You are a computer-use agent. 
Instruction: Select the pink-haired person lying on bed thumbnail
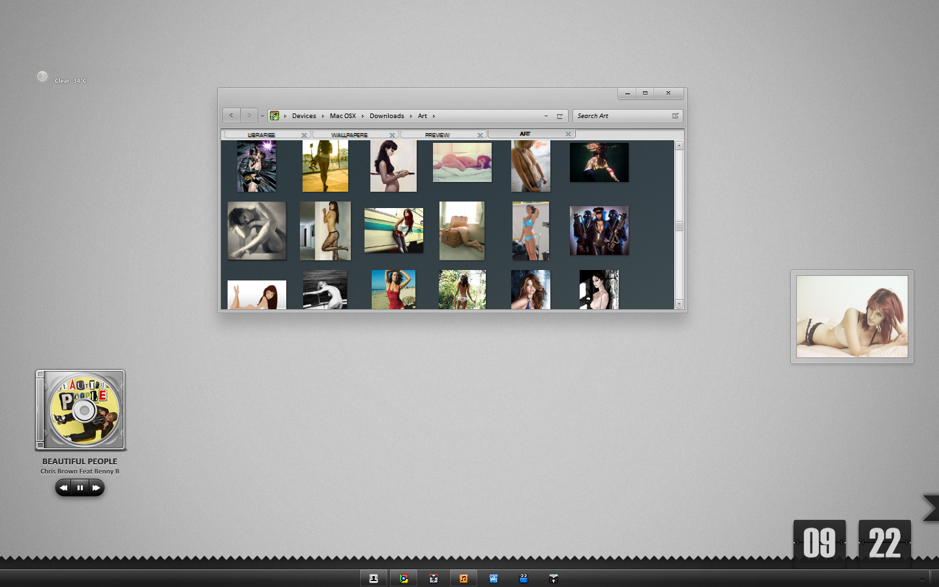462,162
